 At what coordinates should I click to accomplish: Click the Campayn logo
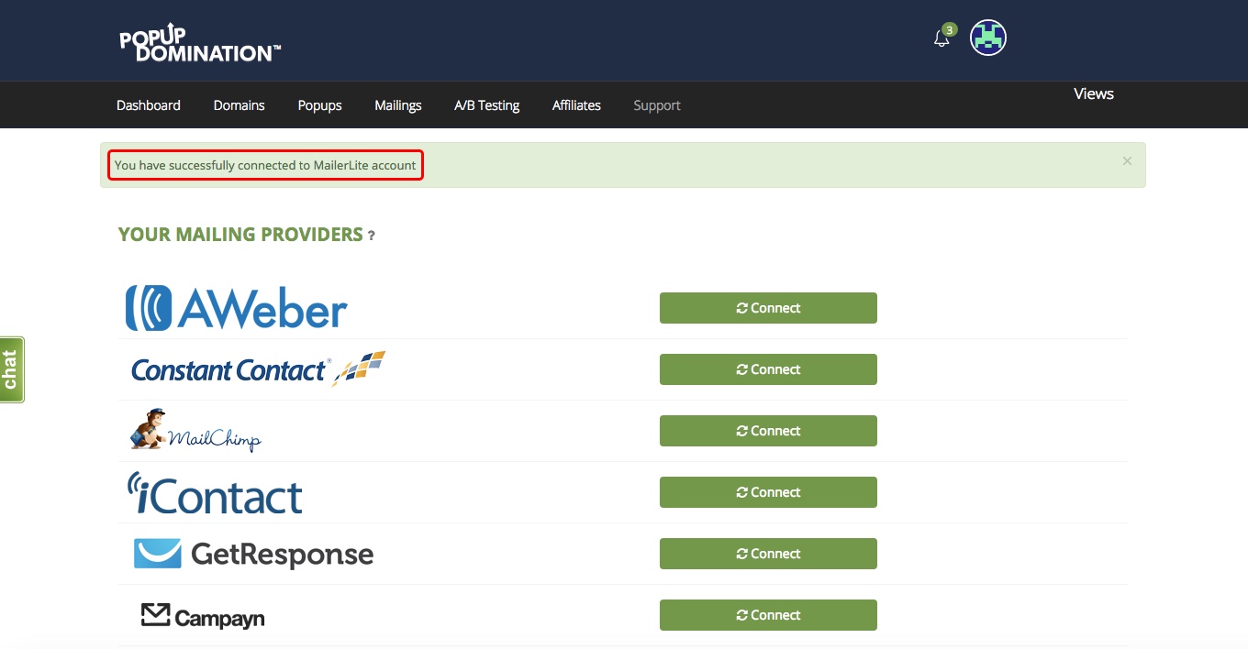203,616
